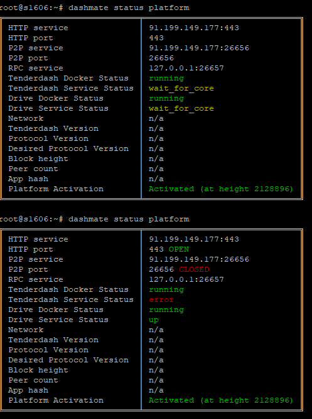This screenshot has height=419, width=312.
Task: Click second table's 'Peer count' label
Action: [33, 380]
